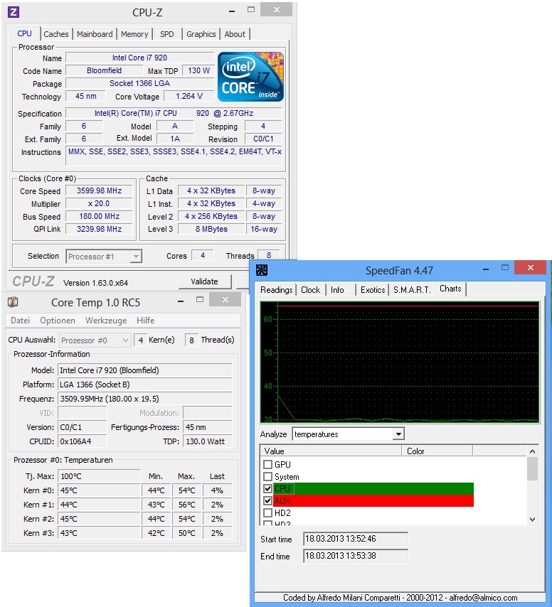This screenshot has width=552, height=607.
Task: Switch to the Memory tab in CPU-Z
Action: 134,34
